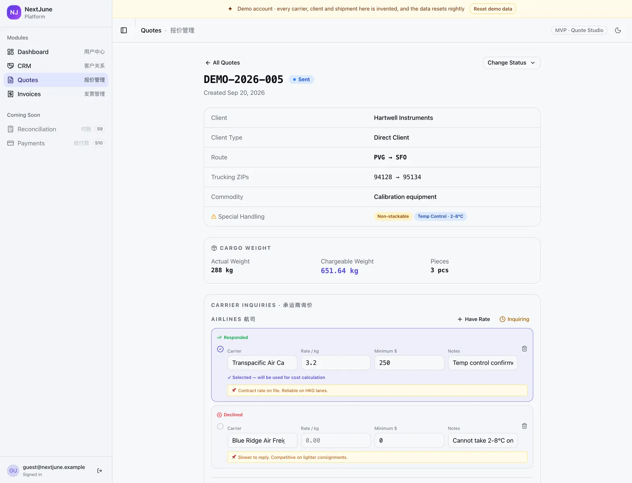This screenshot has height=483, width=632.
Task: Edit the 250 minimum field
Action: 409,363
